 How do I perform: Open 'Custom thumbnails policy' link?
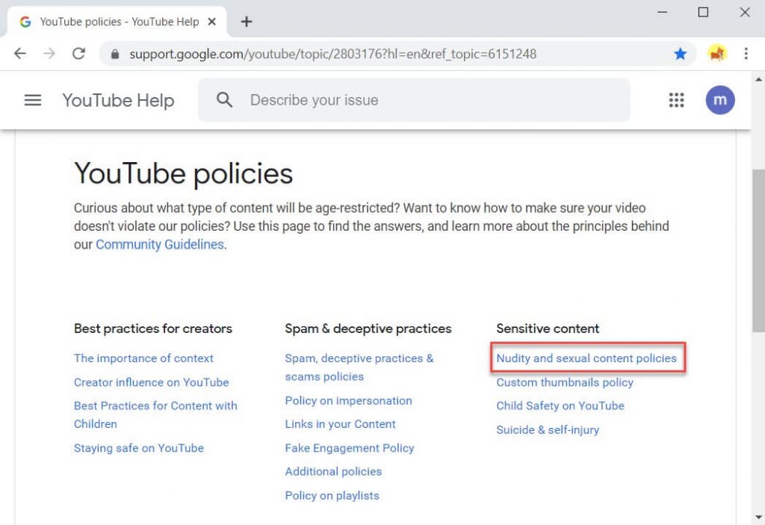point(565,382)
